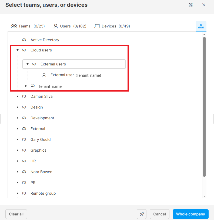This screenshot has height=220, width=214.
Task: Click the team icon beside Active Directory
Action: pyautogui.click(x=24, y=40)
